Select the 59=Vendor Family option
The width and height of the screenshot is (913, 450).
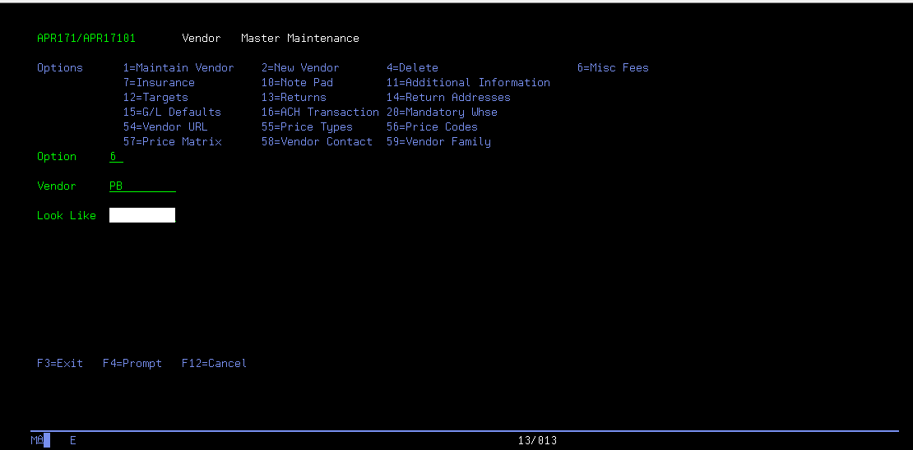[438, 142]
